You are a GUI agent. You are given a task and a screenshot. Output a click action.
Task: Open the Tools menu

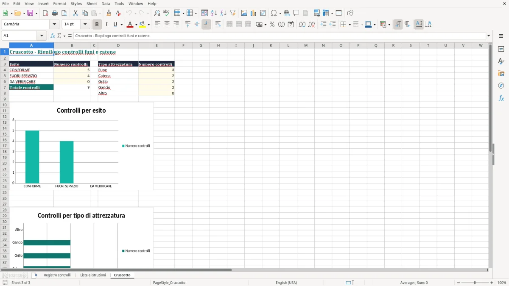pyautogui.click(x=119, y=3)
